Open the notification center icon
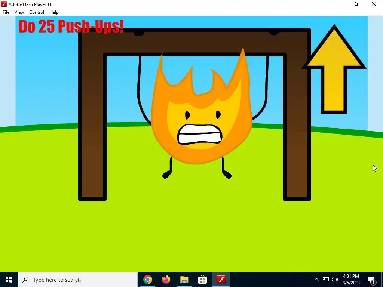This screenshot has width=383, height=287. pyautogui.click(x=371, y=280)
